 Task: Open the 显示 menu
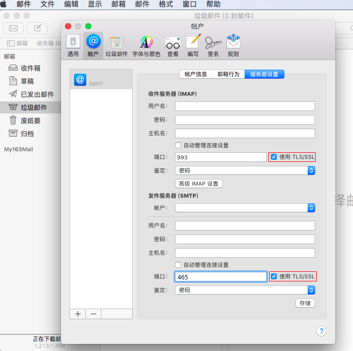pos(95,4)
